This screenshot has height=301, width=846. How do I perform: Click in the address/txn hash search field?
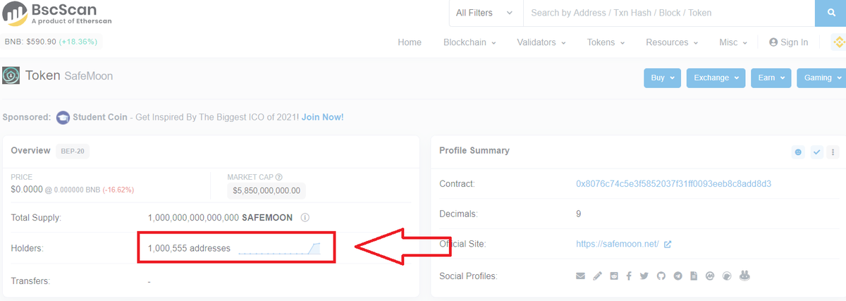[x=668, y=13]
